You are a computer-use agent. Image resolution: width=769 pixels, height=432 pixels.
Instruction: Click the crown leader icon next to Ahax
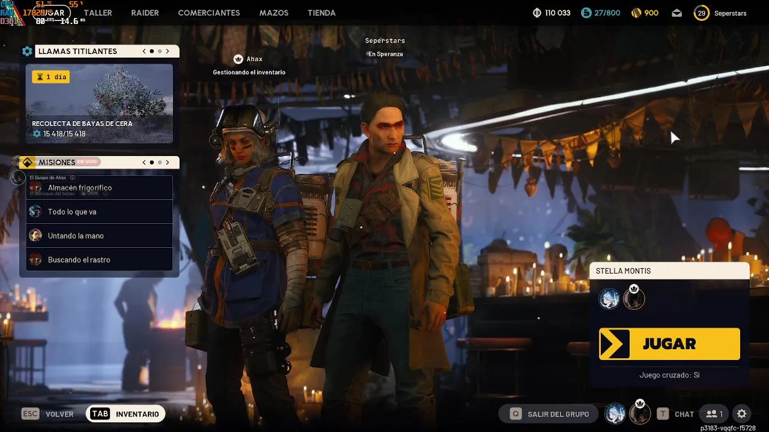pos(238,59)
